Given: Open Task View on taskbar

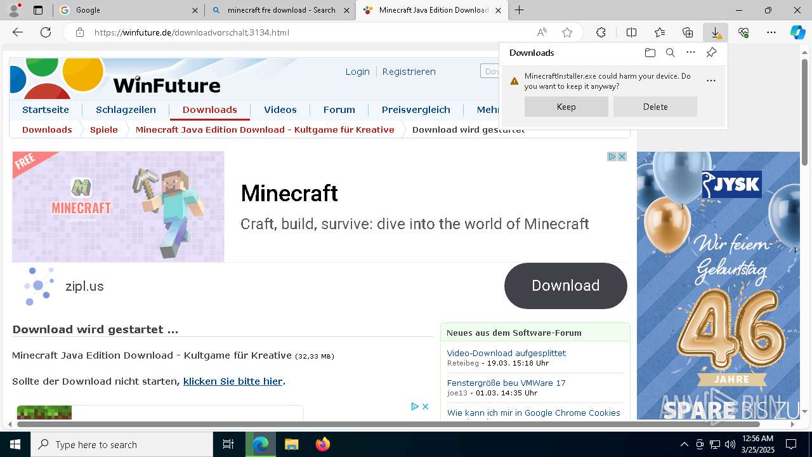Looking at the screenshot, I should [228, 444].
